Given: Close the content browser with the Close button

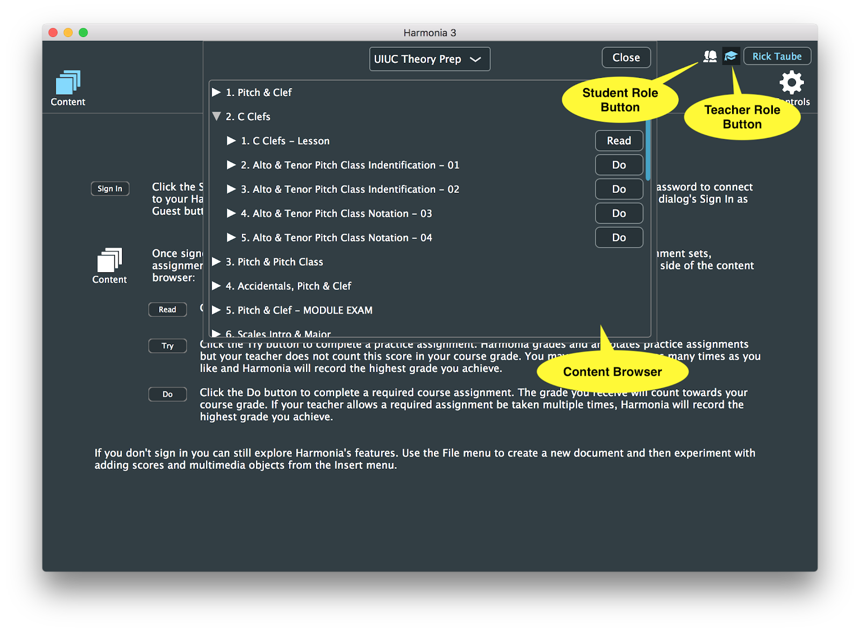Looking at the screenshot, I should 626,57.
